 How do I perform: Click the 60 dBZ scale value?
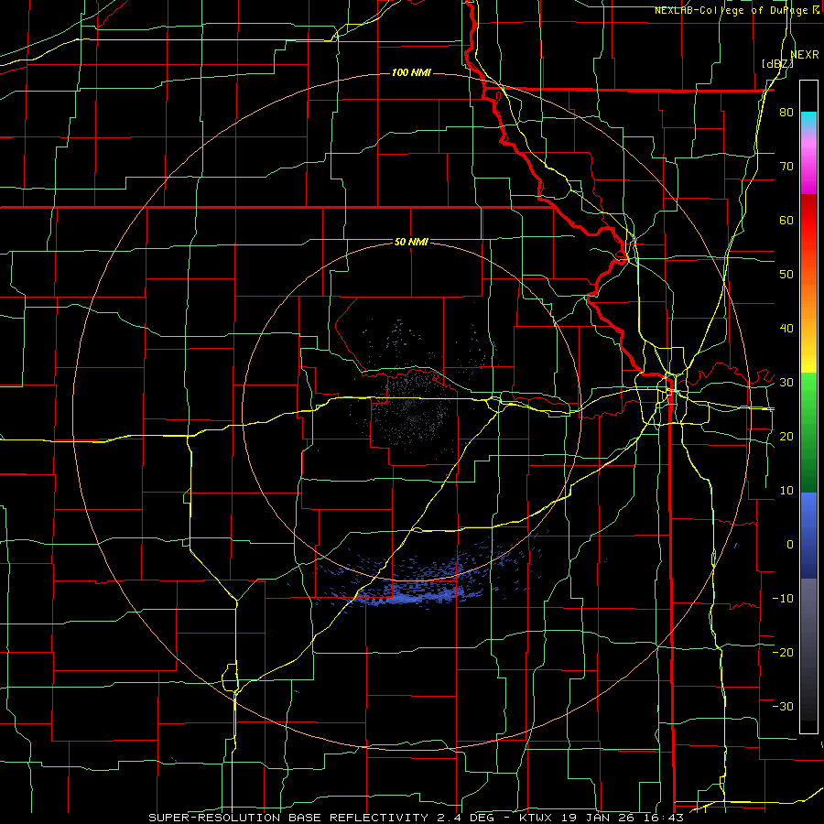pos(786,220)
